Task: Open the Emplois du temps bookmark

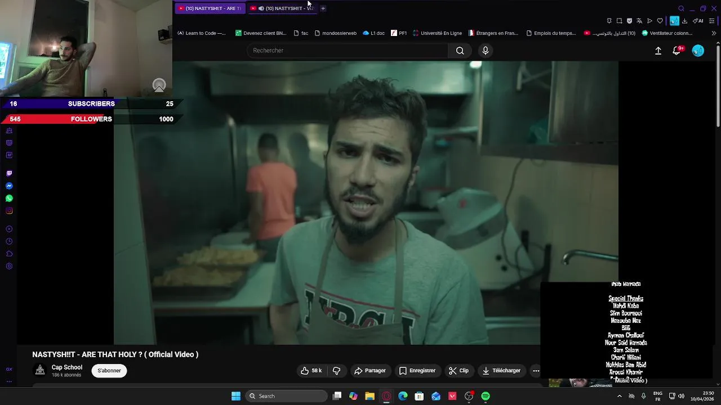Action: click(x=551, y=33)
